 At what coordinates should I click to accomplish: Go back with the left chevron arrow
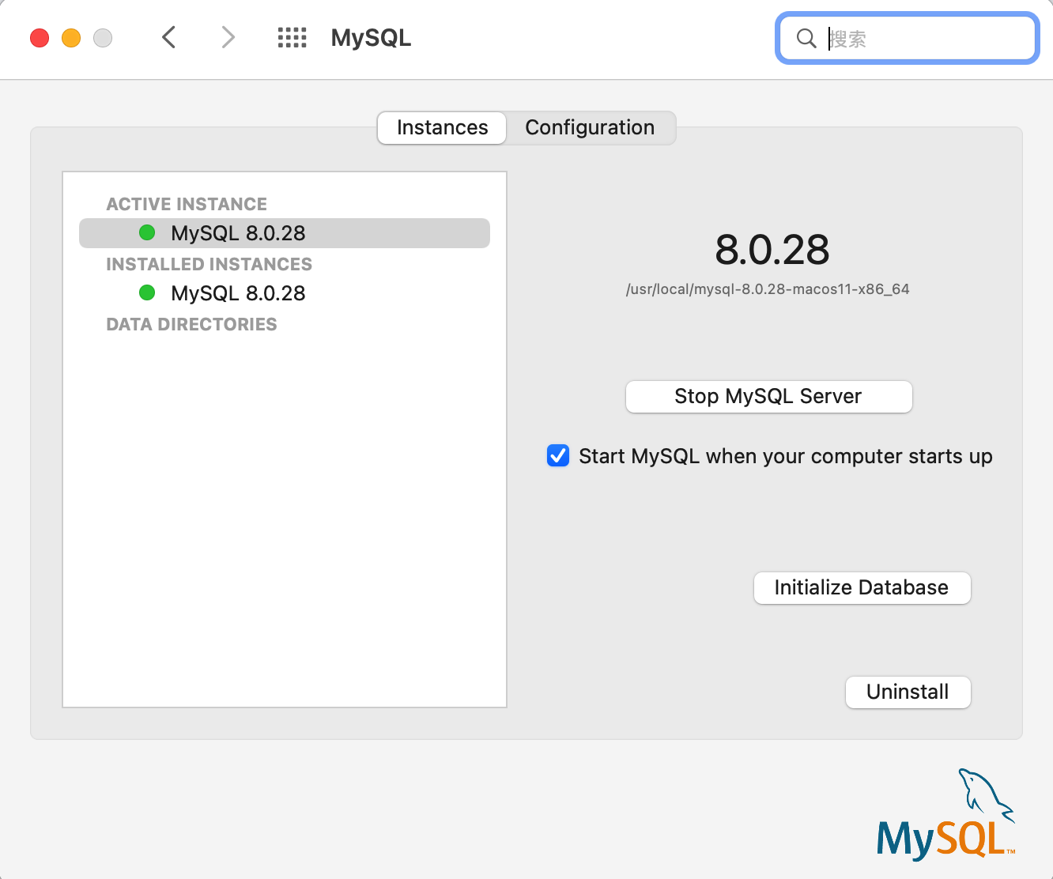tap(168, 37)
